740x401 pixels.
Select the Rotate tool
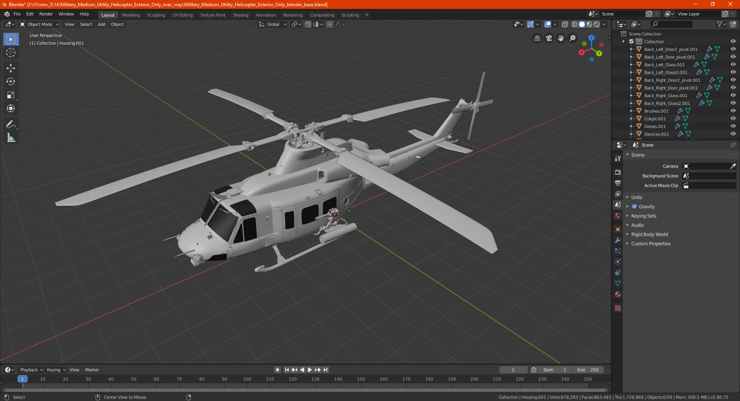coord(11,82)
